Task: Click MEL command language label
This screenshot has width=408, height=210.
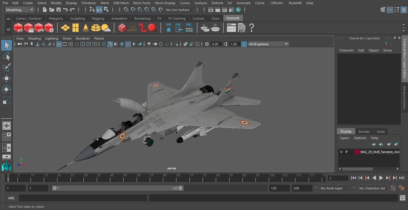Action: 11,198
